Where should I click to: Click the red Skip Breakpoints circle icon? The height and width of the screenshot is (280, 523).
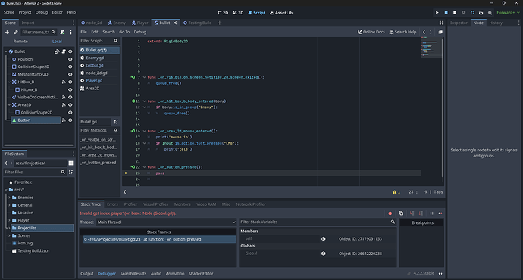[x=390, y=213]
